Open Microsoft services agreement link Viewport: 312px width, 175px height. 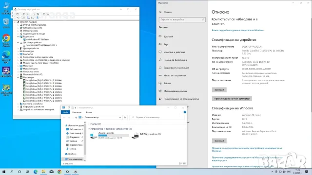pos(247,159)
